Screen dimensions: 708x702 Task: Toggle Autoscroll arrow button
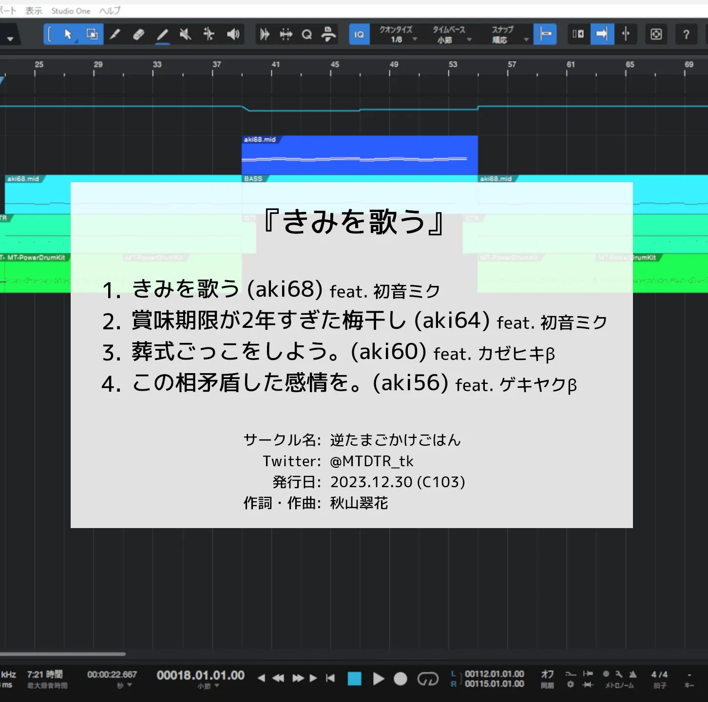[602, 34]
